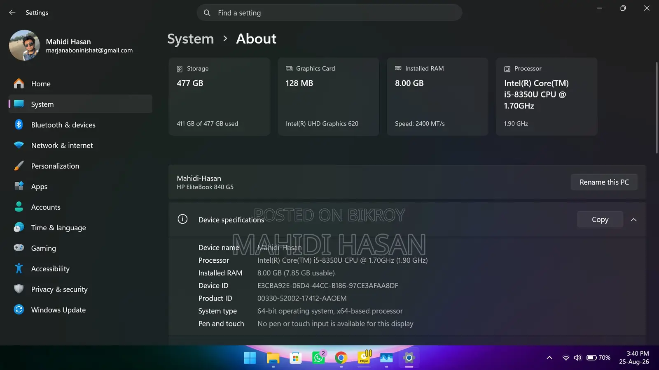Select the Product ID value 00330-52002-17412-AAOEM
The image size is (659, 370).
point(302,298)
